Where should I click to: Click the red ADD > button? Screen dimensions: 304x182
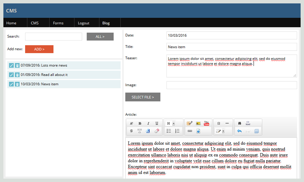click(x=39, y=49)
